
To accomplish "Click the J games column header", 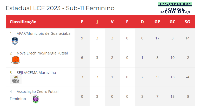I will tap(97, 22).
